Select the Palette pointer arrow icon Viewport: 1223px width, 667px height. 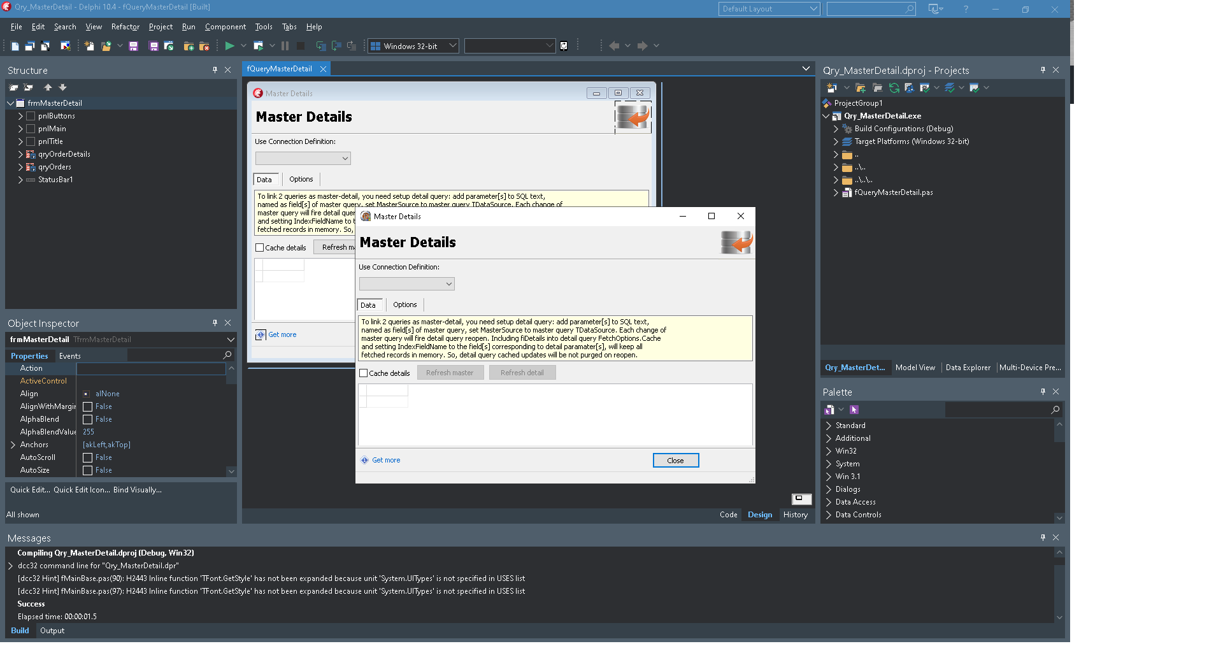coord(854,410)
